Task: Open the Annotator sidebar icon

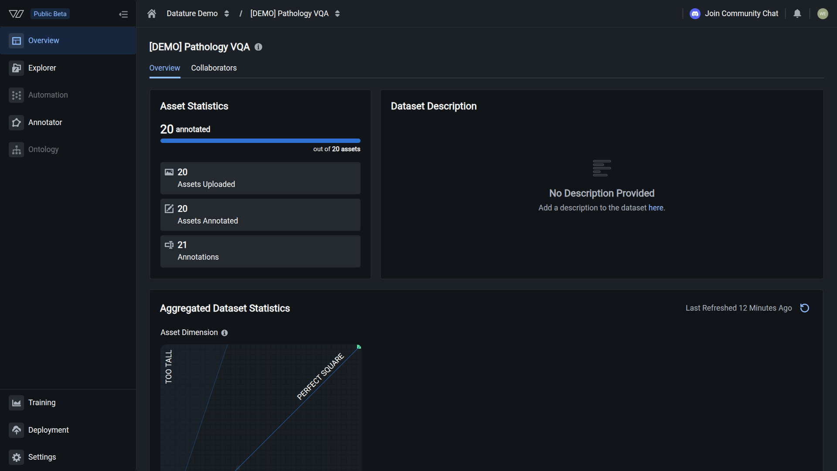Action: tap(17, 122)
